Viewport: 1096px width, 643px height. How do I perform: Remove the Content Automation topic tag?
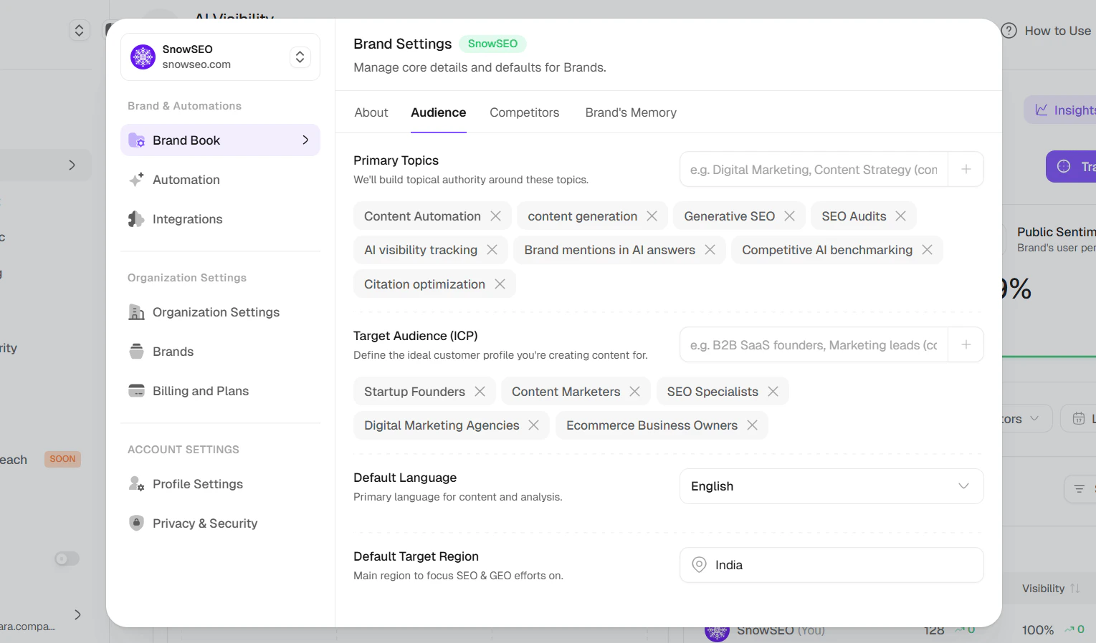497,216
